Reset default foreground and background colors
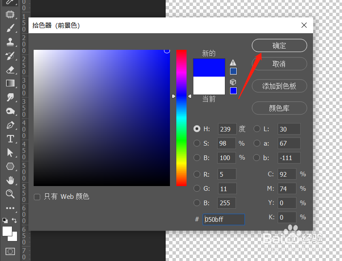 coord(5,220)
